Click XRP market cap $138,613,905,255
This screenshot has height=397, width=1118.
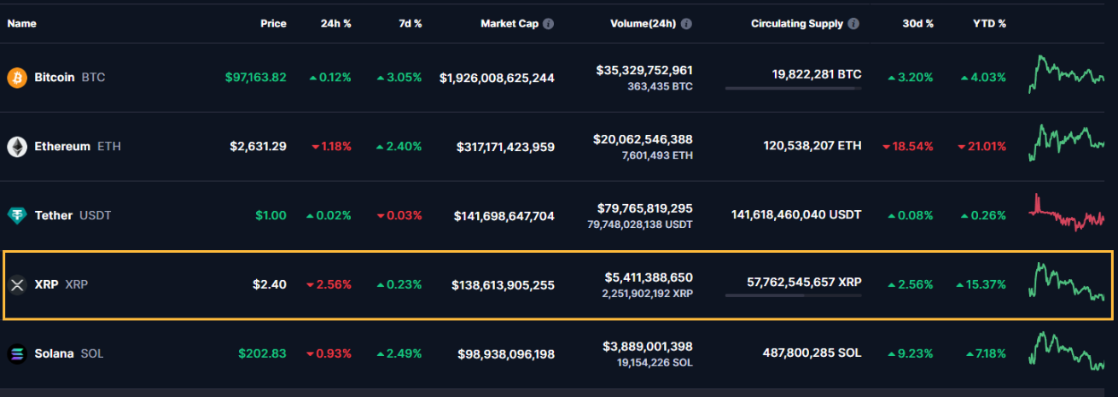click(504, 284)
